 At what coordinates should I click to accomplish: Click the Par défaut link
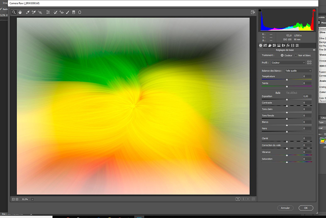click(292, 93)
